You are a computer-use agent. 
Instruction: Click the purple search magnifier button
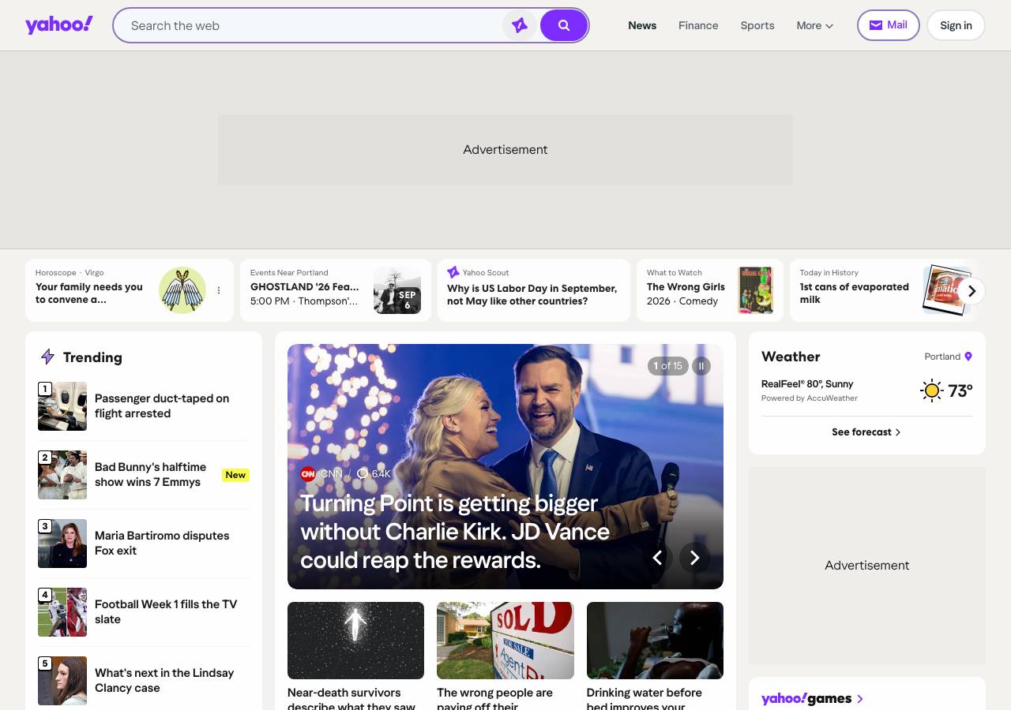[564, 25]
